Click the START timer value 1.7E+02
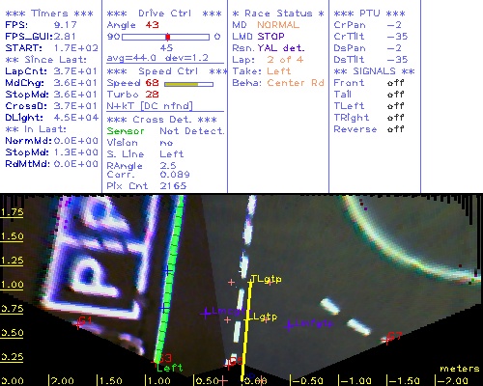483x386 pixels. pyautogui.click(x=76, y=48)
